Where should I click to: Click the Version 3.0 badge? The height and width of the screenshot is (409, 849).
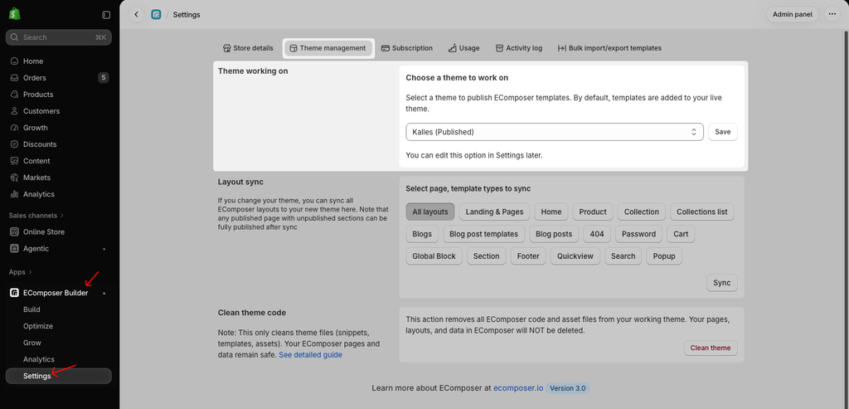pos(567,388)
